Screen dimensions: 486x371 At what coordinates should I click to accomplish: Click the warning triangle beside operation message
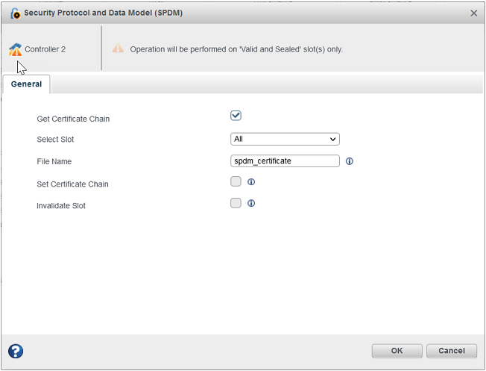pyautogui.click(x=118, y=49)
